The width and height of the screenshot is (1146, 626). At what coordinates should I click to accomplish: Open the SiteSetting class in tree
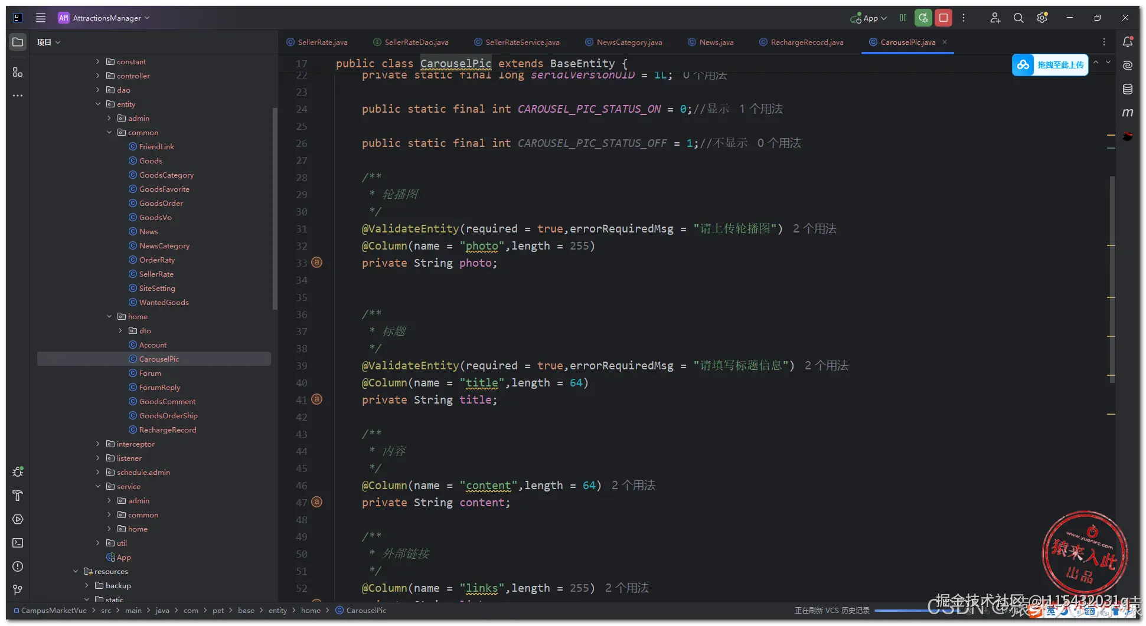[x=157, y=288]
